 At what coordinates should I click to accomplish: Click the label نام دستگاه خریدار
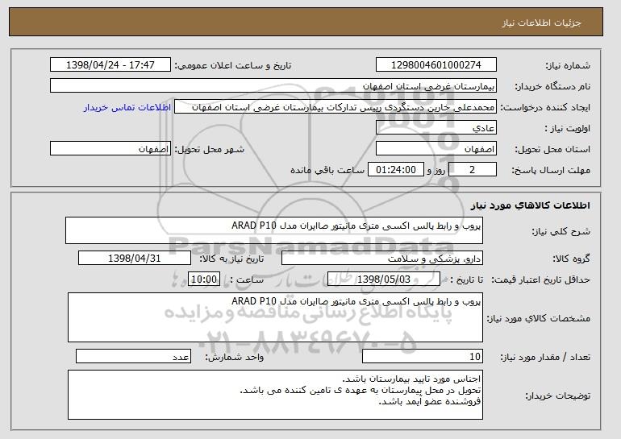552,87
